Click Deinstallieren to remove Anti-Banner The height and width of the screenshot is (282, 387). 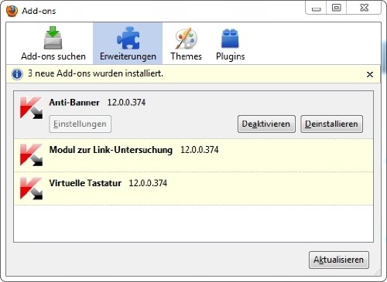331,124
